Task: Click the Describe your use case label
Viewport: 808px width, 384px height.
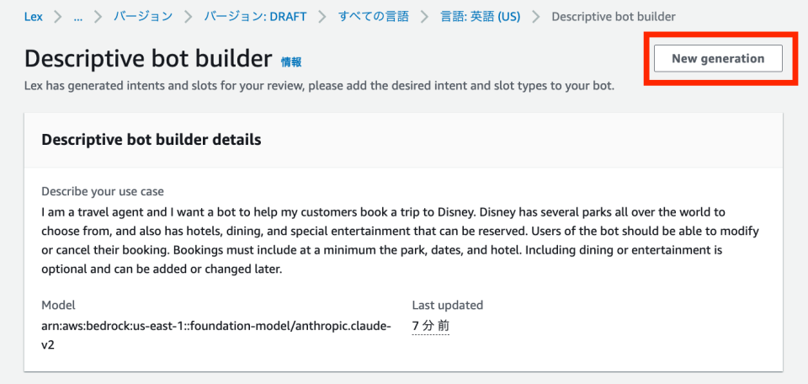Action: coord(102,192)
